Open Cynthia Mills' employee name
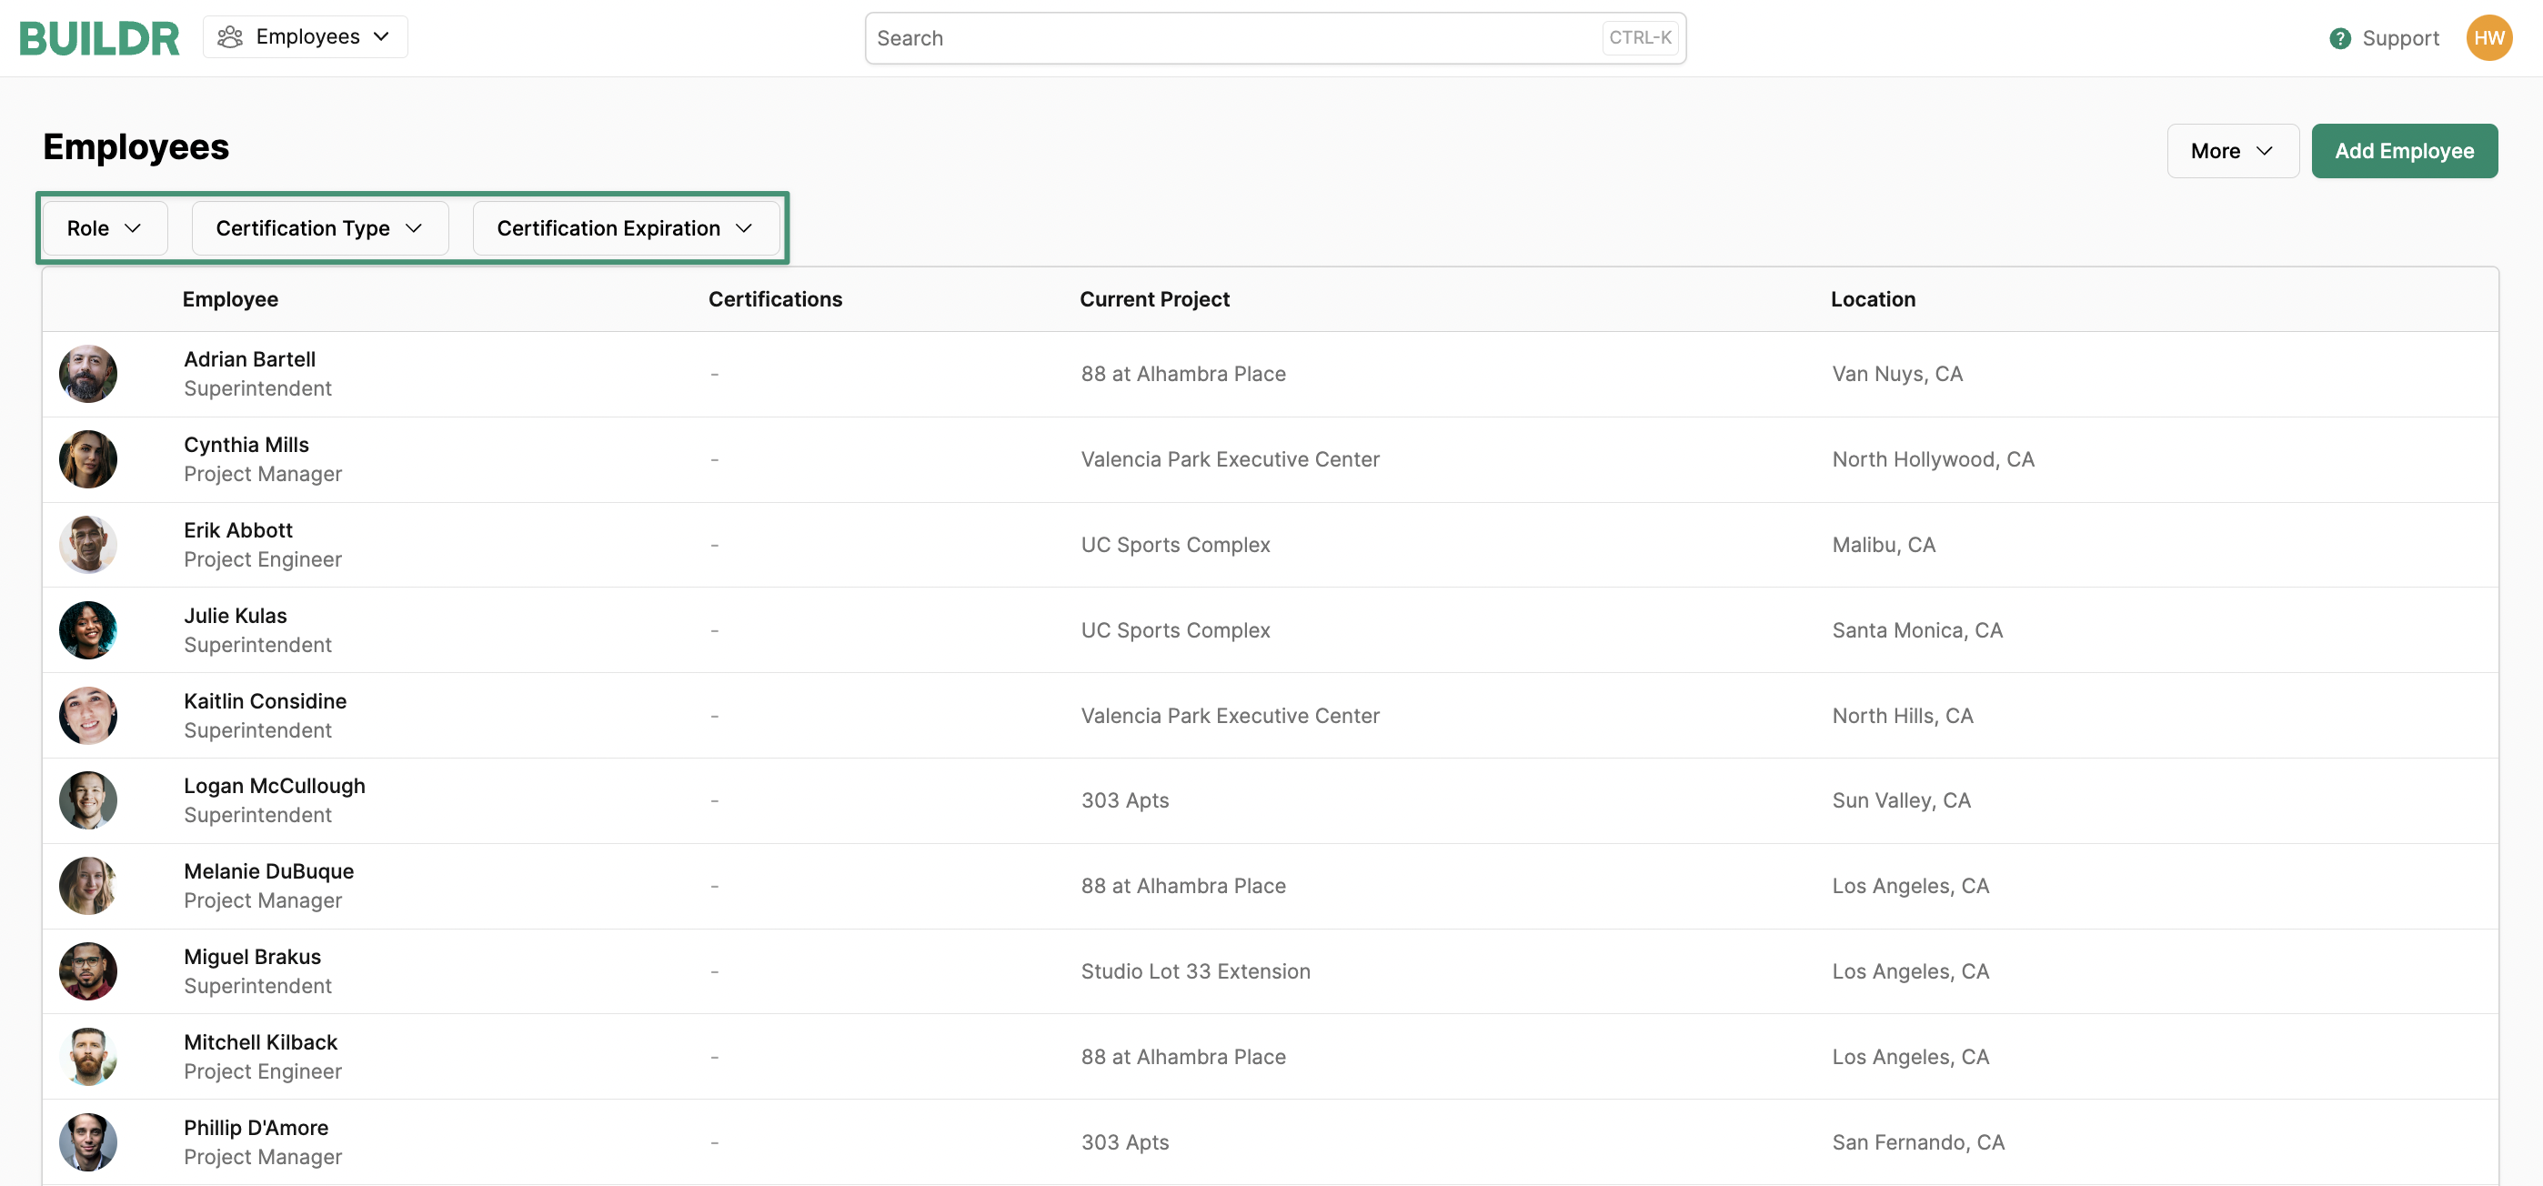 pos(246,445)
